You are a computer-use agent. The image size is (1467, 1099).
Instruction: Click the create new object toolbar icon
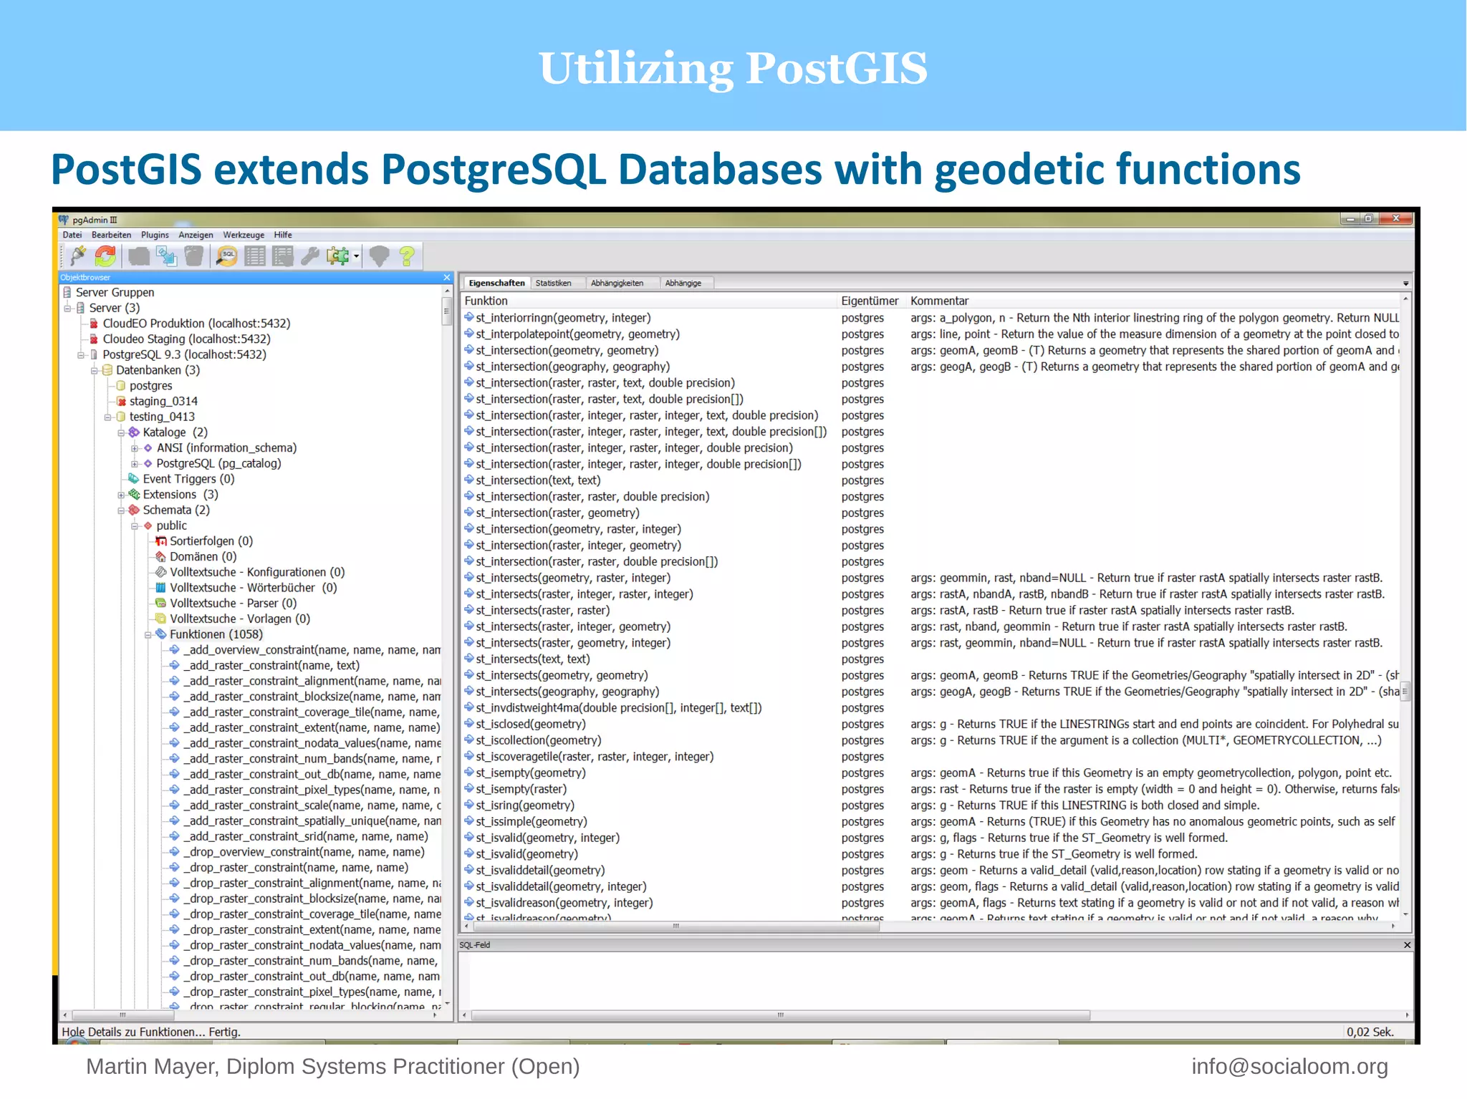[167, 256]
